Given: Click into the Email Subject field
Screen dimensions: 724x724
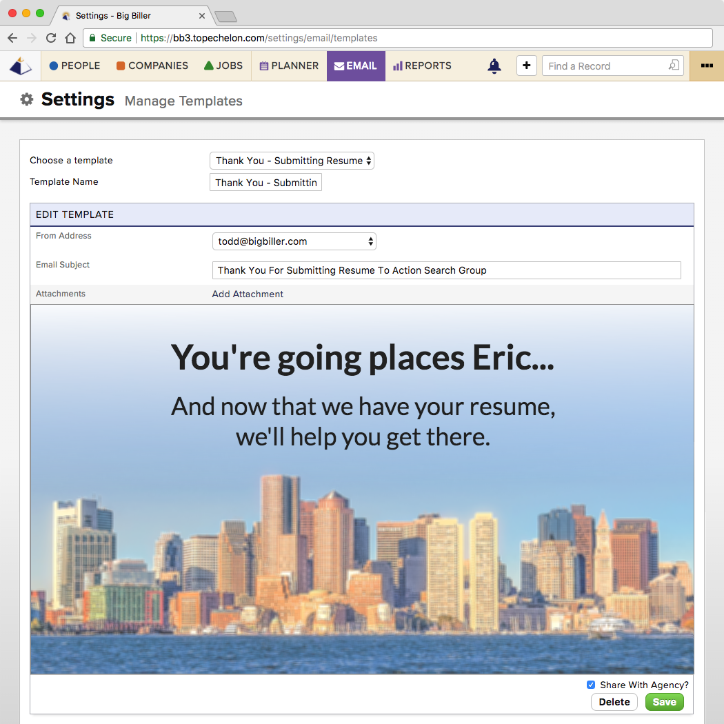Looking at the screenshot, I should [x=446, y=270].
